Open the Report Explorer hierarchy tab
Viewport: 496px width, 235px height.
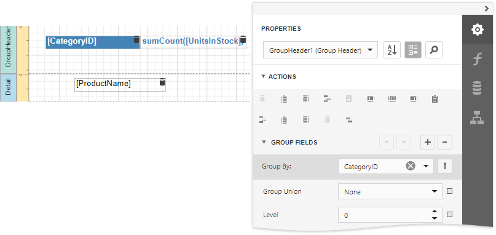[x=478, y=118]
